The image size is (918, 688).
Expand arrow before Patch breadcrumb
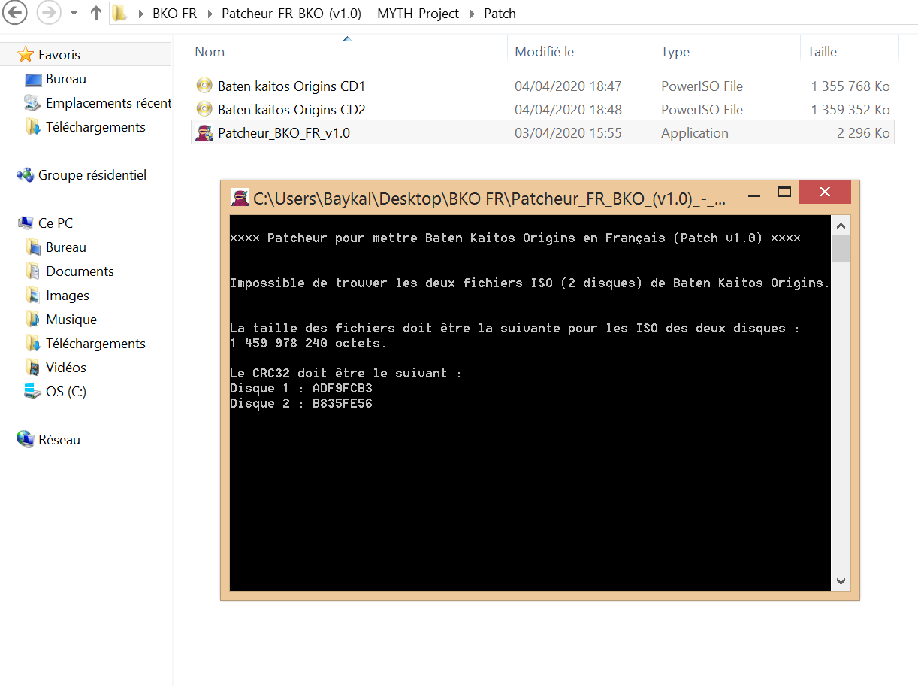[x=472, y=14]
